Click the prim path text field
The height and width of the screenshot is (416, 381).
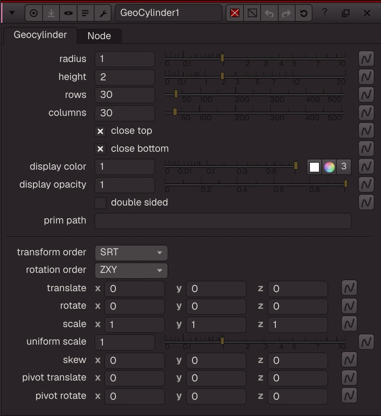click(223, 221)
